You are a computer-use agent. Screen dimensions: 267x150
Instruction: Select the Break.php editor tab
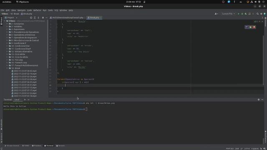coord(94,17)
